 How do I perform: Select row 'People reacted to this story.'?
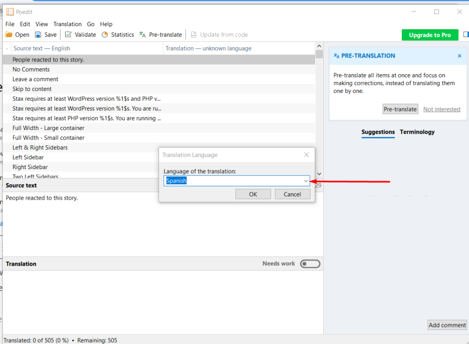159,60
